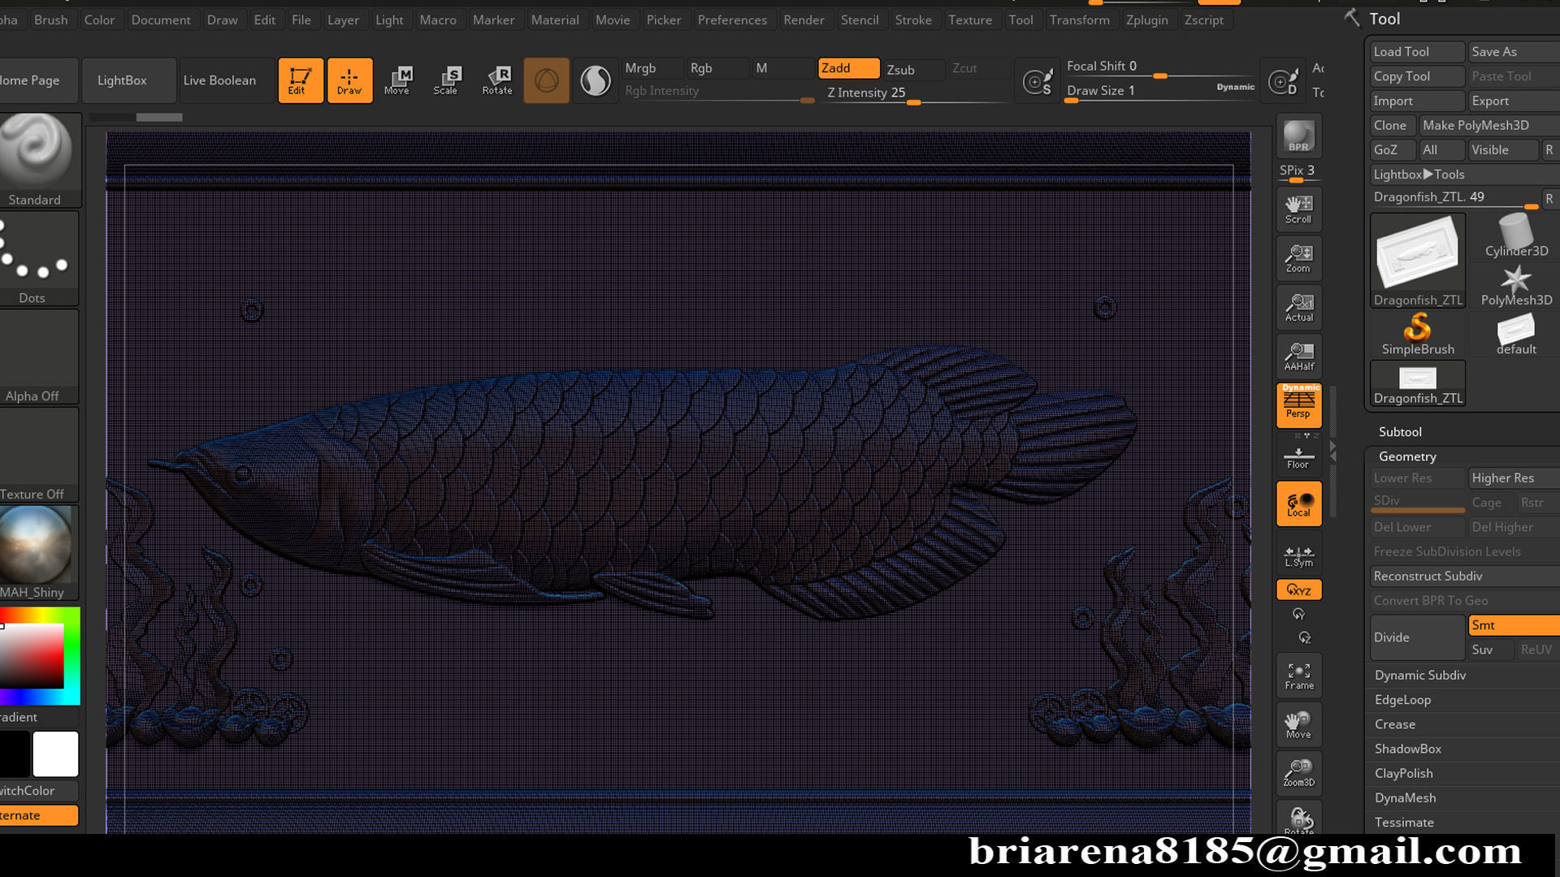1560x877 pixels.
Task: Toggle the Smt smooth option
Action: tap(1511, 624)
